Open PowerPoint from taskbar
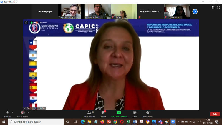 (x=109, y=122)
